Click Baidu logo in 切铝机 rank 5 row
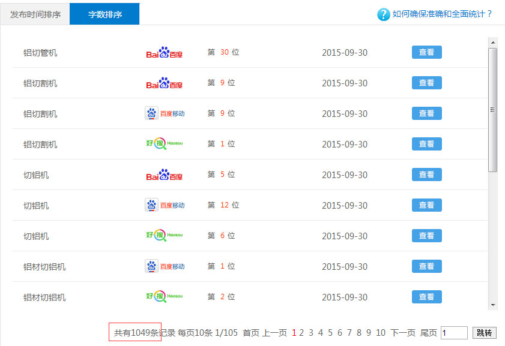505x346 pixels. [x=165, y=174]
